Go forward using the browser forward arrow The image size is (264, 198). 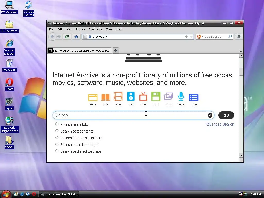tap(59, 37)
